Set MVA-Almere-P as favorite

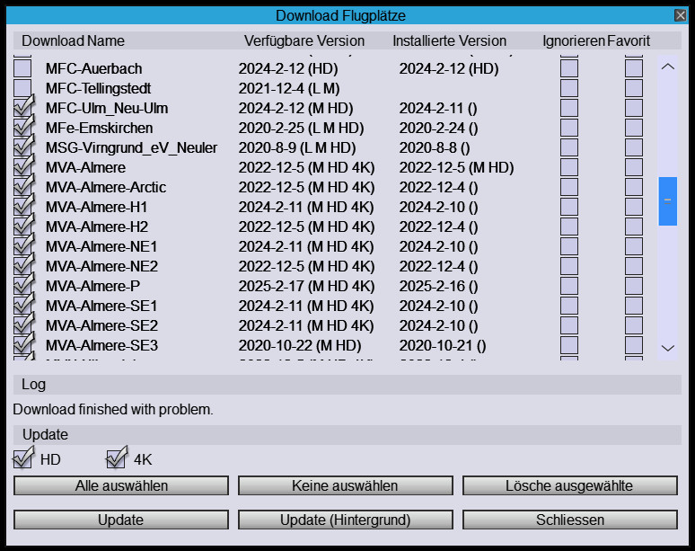(x=634, y=286)
